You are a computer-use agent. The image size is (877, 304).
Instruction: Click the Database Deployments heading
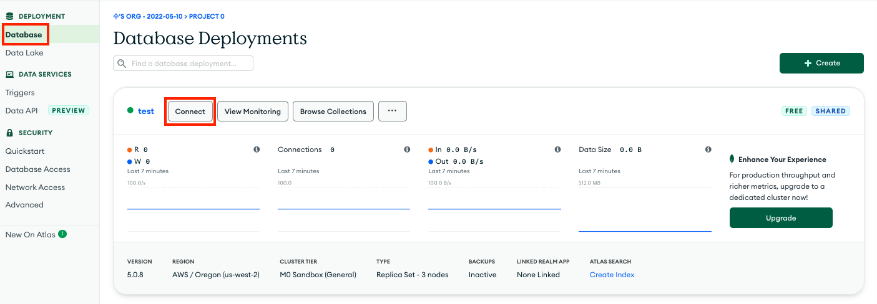(210, 38)
